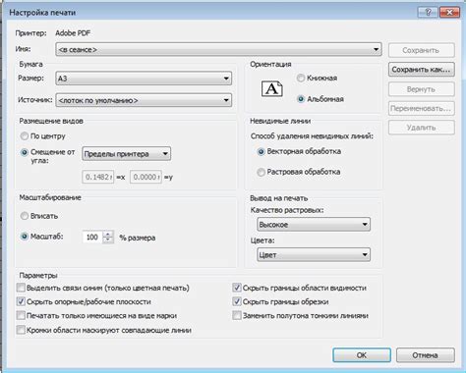Open Пределы принтера offset dropdown
466x373 pixels.
coord(126,153)
